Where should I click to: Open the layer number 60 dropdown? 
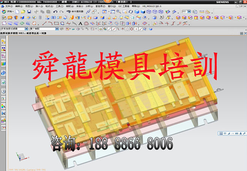click(190, 12)
